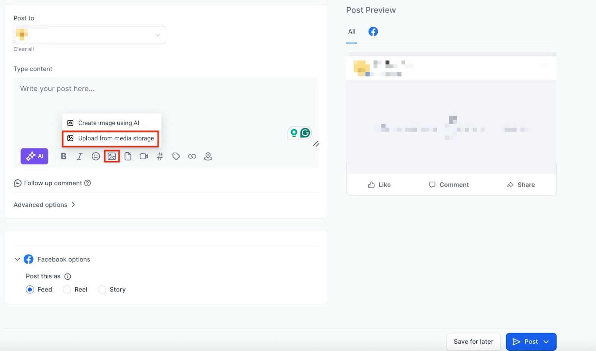
Task: Click the image upload icon in toolbar
Action: pos(112,156)
